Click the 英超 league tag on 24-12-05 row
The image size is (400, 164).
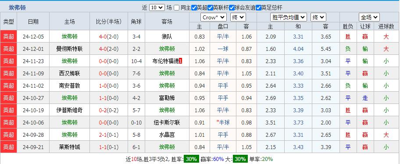[8, 36]
